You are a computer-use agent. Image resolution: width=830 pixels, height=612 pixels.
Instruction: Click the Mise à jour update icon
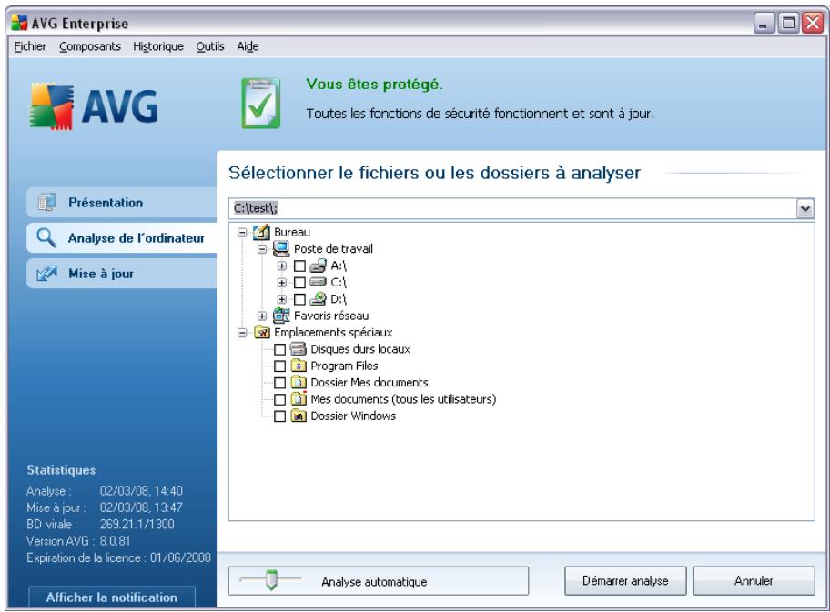click(x=46, y=274)
